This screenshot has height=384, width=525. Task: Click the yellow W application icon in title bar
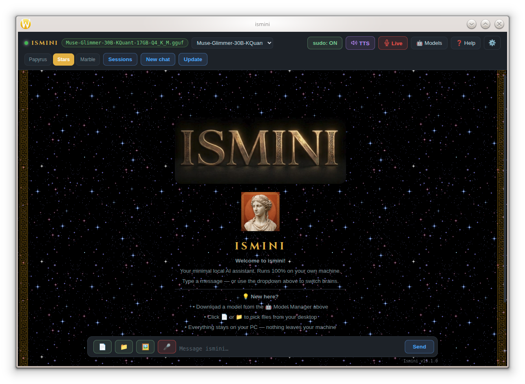[x=26, y=24]
